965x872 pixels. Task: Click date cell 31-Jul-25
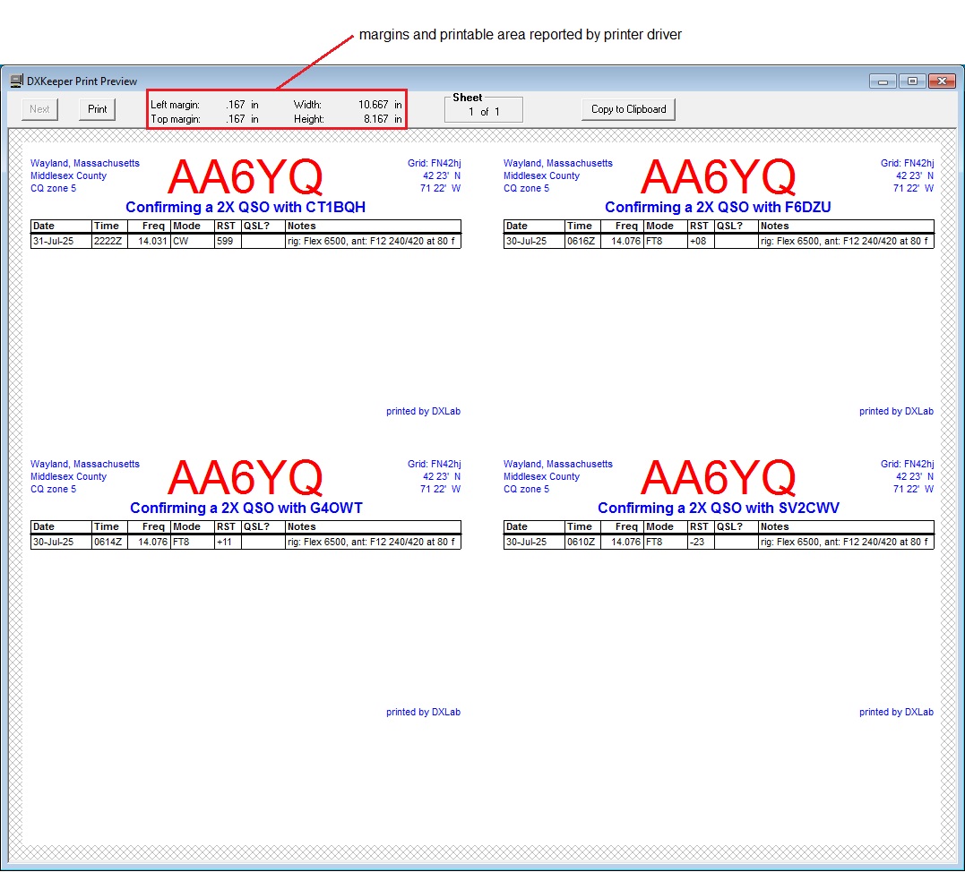[x=61, y=241]
